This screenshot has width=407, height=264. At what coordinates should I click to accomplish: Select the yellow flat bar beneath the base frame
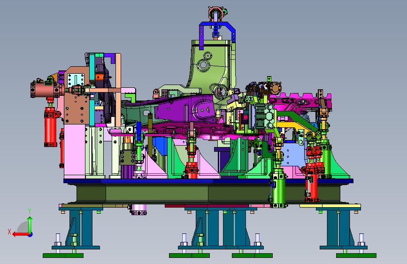coord(330,206)
